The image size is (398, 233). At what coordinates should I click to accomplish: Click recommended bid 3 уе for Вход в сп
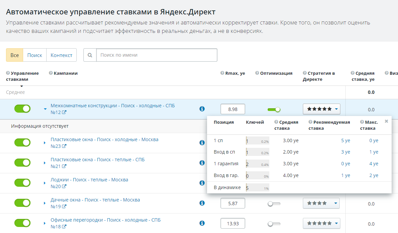click(345, 152)
